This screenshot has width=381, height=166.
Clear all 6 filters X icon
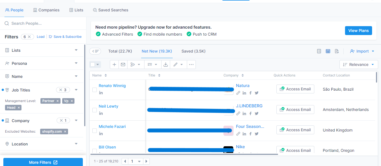click(29, 37)
